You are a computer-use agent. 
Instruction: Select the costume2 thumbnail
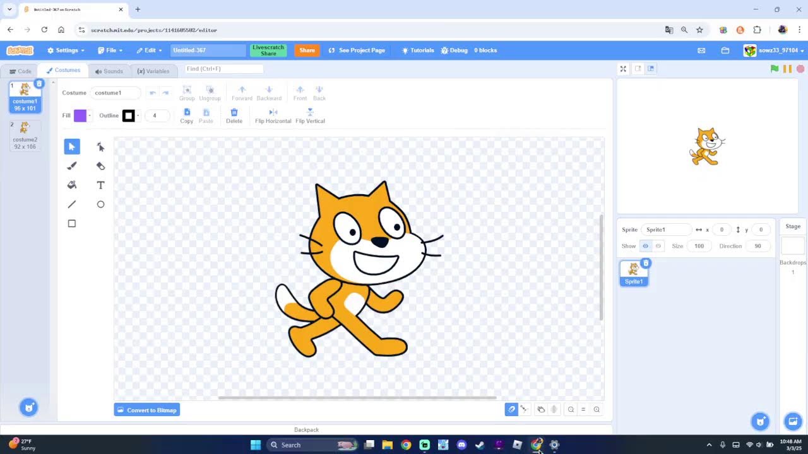pos(25,136)
